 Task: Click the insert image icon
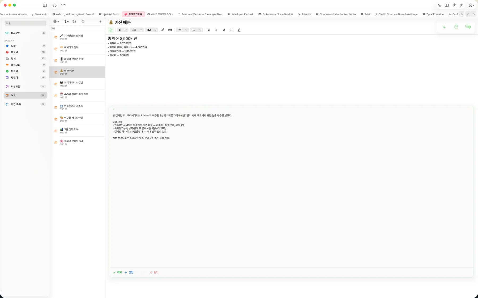149,30
